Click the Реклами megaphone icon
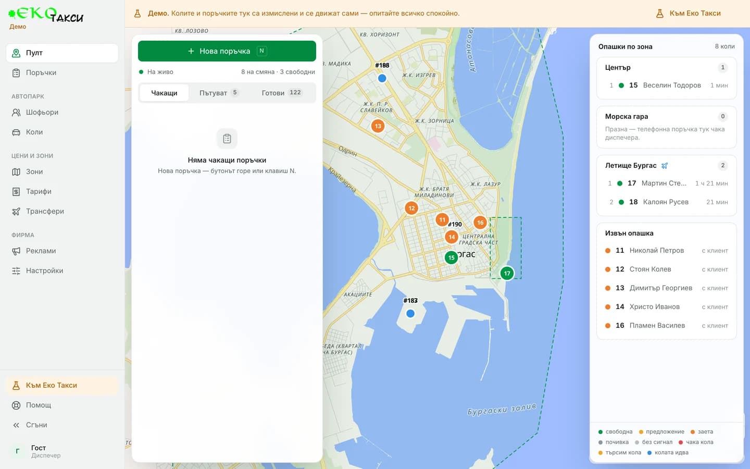 tap(16, 251)
